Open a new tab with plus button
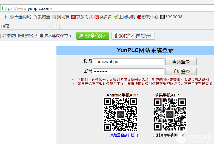 (x=56, y=26)
